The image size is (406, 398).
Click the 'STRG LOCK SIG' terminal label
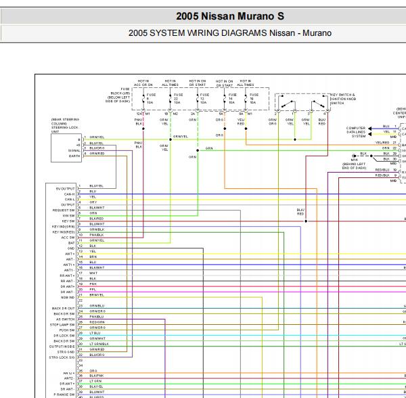(62, 357)
